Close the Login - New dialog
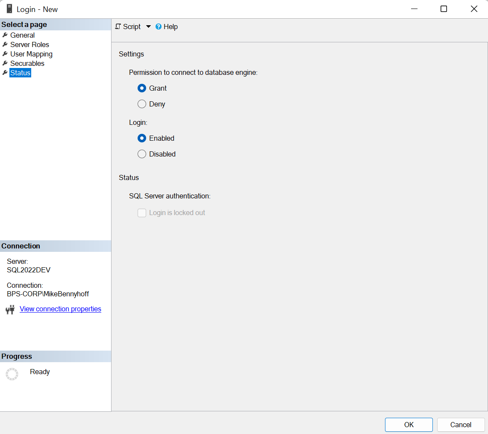Viewport: 488px width, 434px height. tap(473, 9)
